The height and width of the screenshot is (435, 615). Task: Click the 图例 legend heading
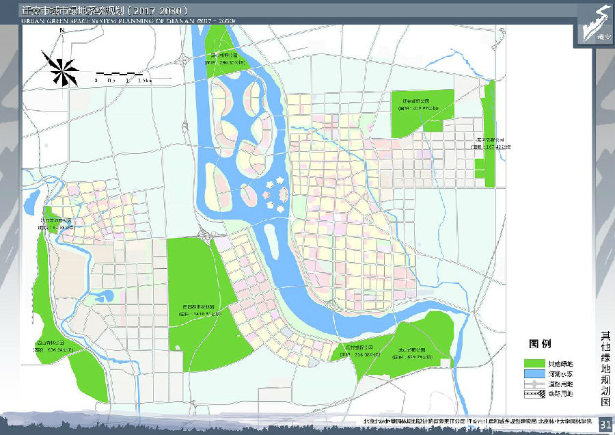(540, 344)
